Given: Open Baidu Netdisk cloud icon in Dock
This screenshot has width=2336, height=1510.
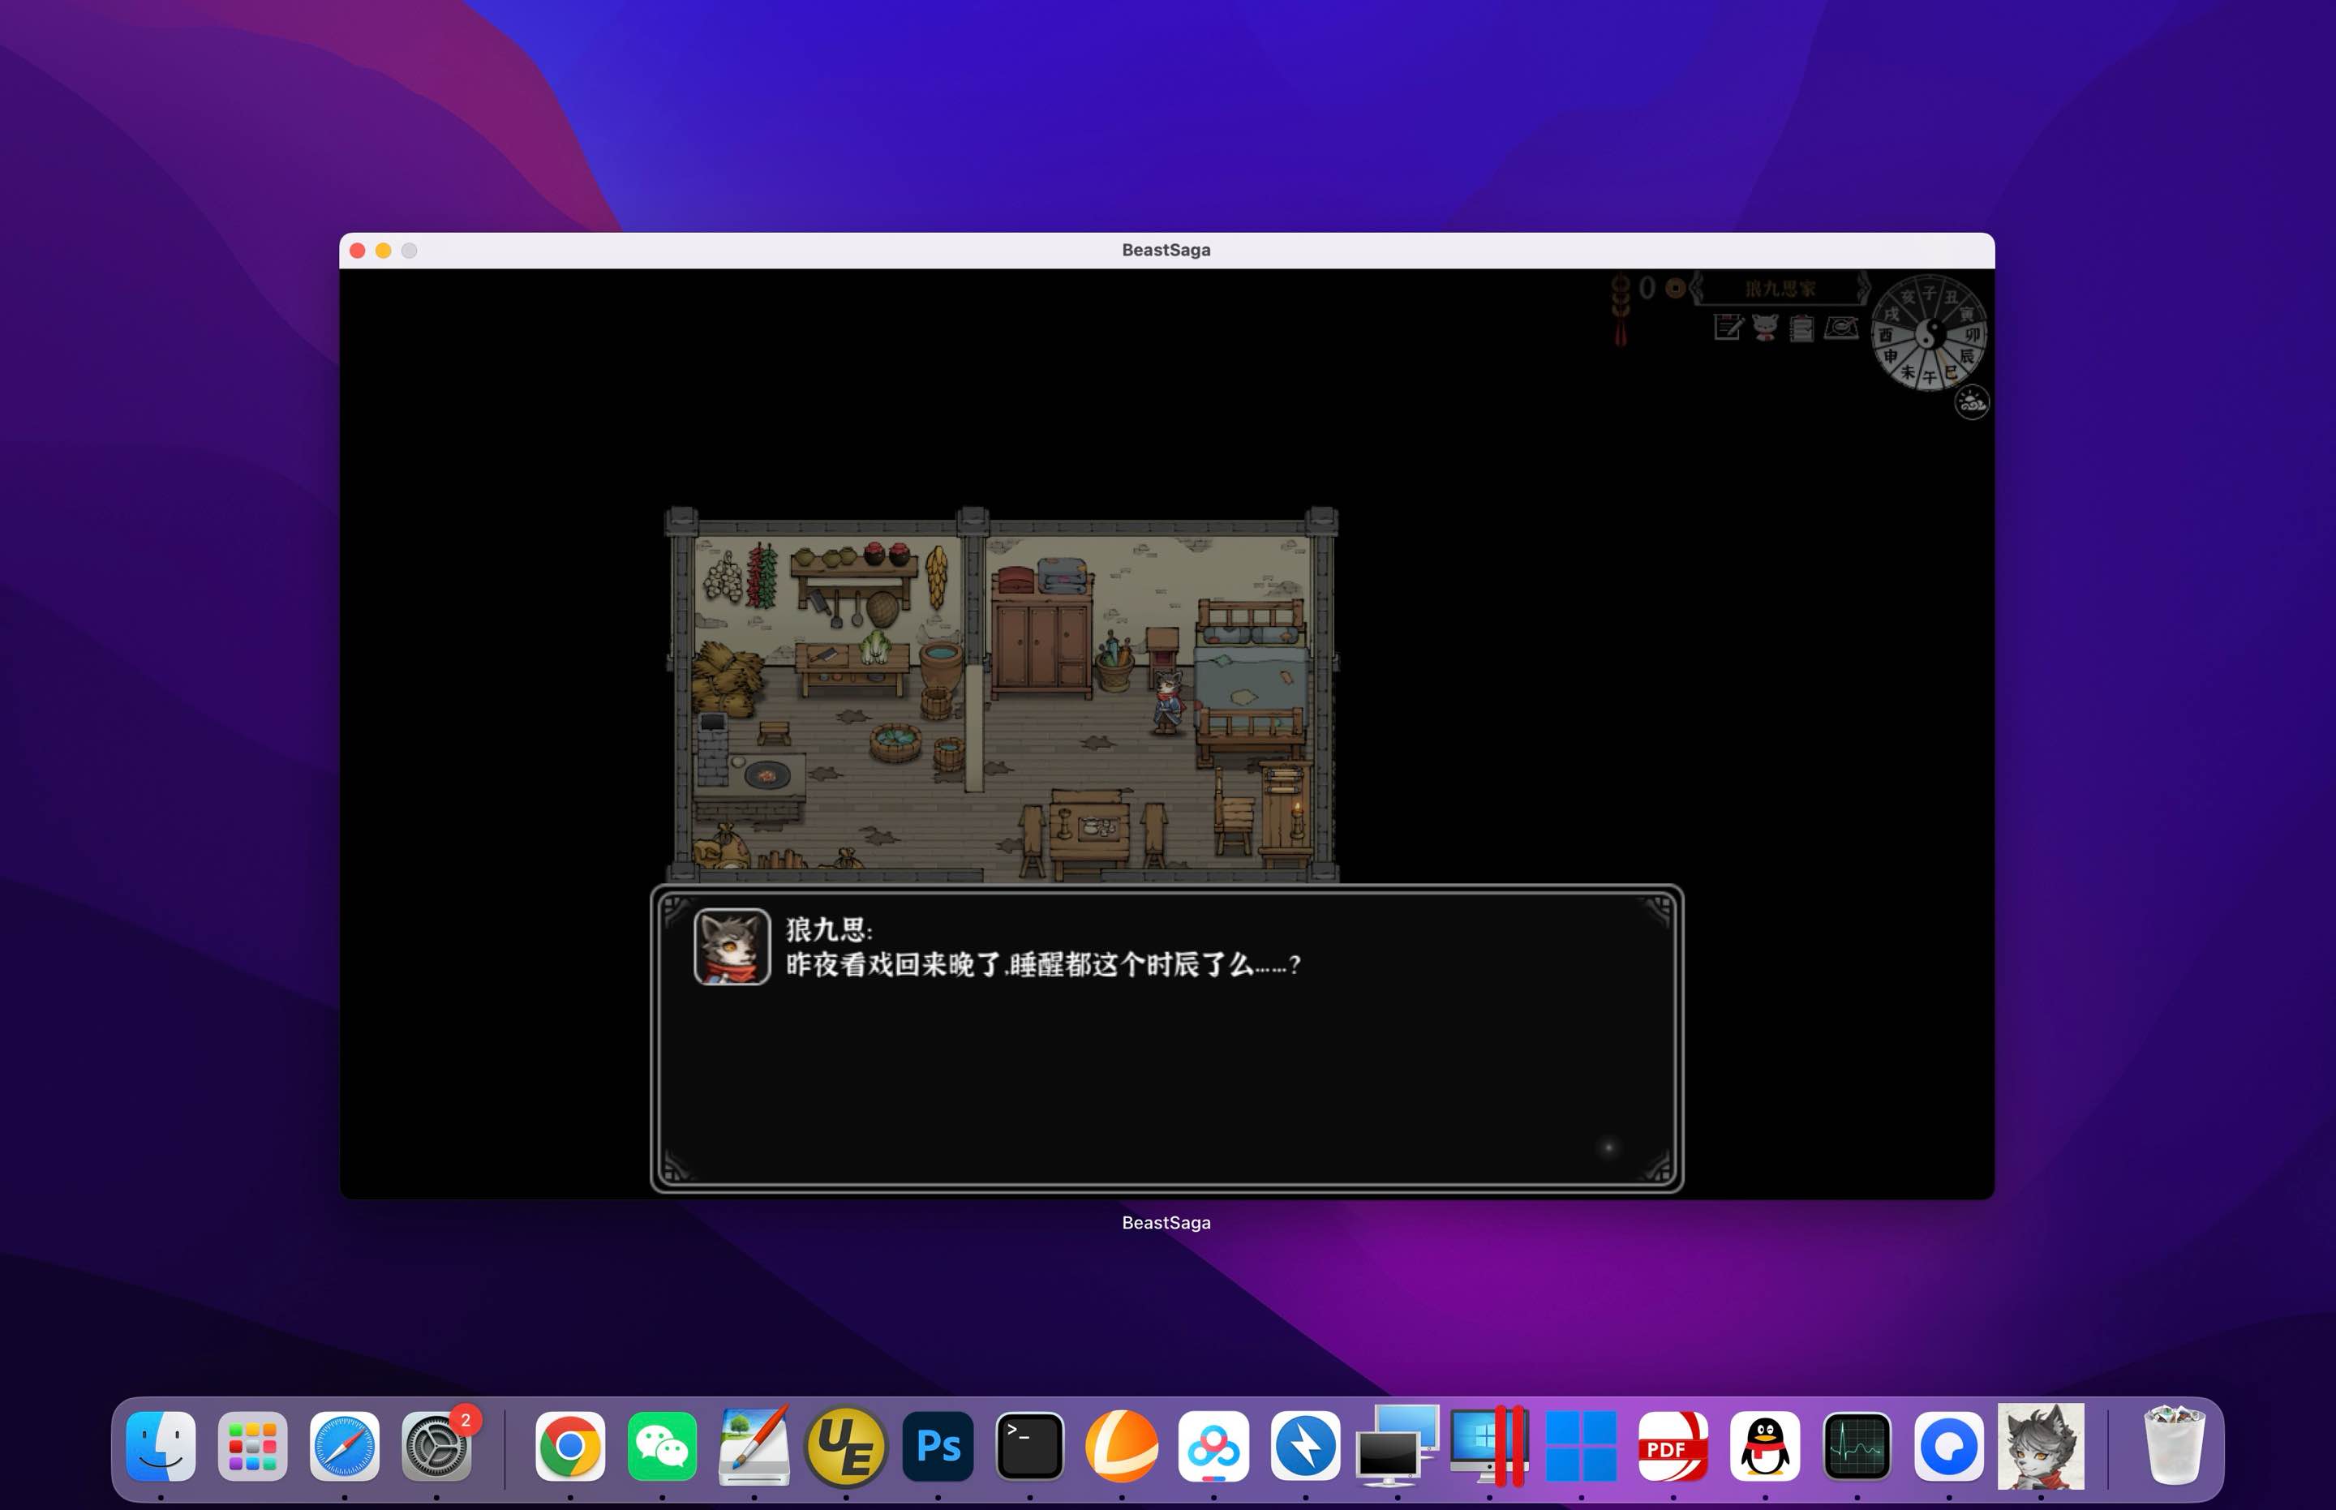Looking at the screenshot, I should coord(1213,1446).
